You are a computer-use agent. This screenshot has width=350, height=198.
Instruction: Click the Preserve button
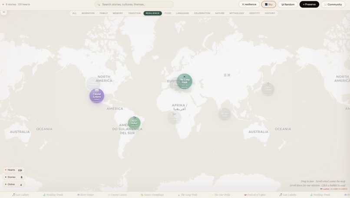(x=309, y=4)
